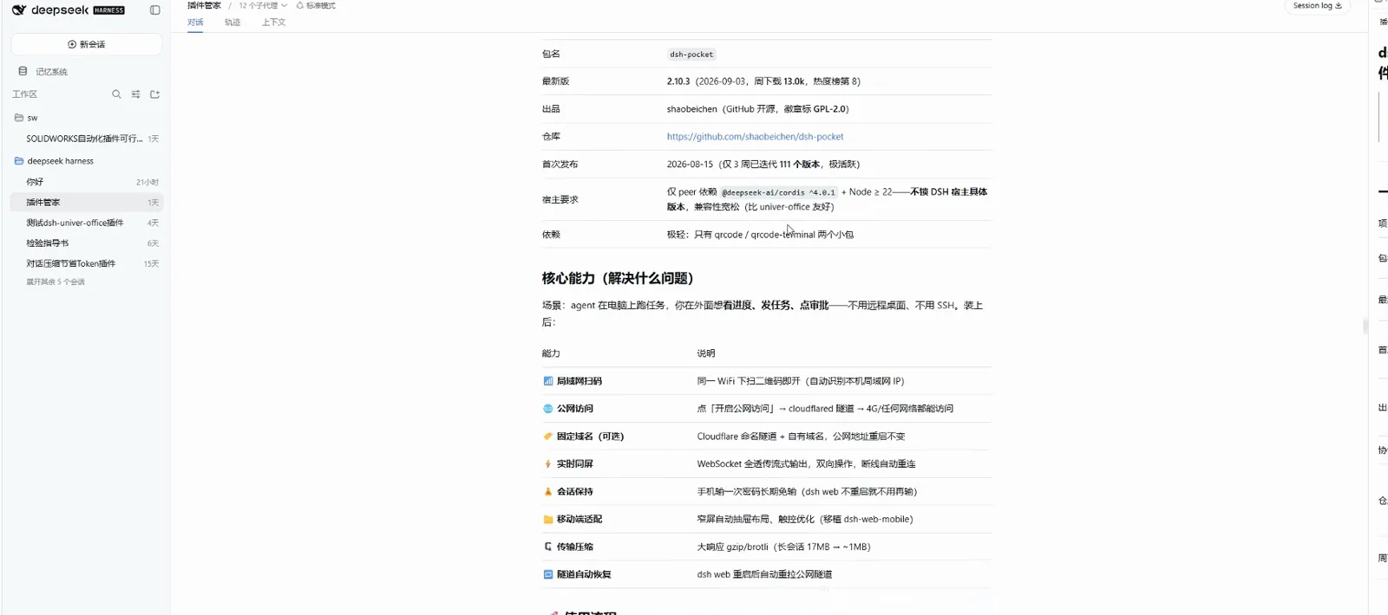Click the 说明 table column header
Screen dimensions: 1388x615
(706, 353)
